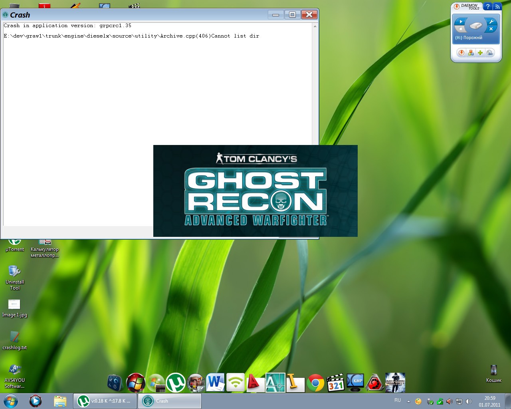The width and height of the screenshot is (511, 409).
Task: Click the Crash window title bar icon
Action: coord(6,15)
